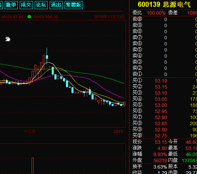Click the date label 2010年11月23日
The image size is (197, 174).
(x=109, y=17)
